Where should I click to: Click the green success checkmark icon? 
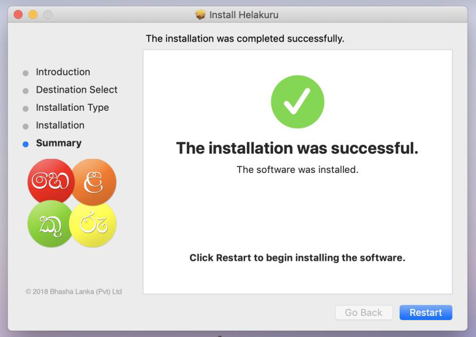pyautogui.click(x=298, y=102)
